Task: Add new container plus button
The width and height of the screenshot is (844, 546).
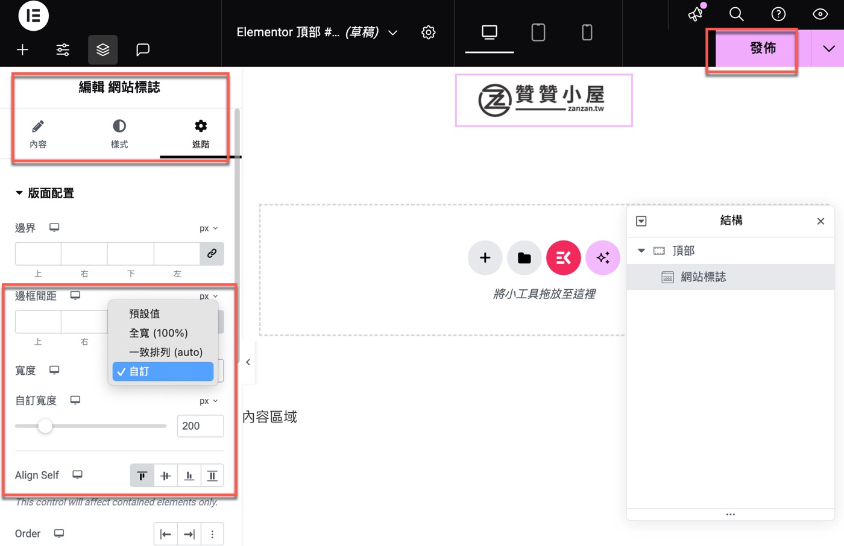Action: (x=485, y=258)
